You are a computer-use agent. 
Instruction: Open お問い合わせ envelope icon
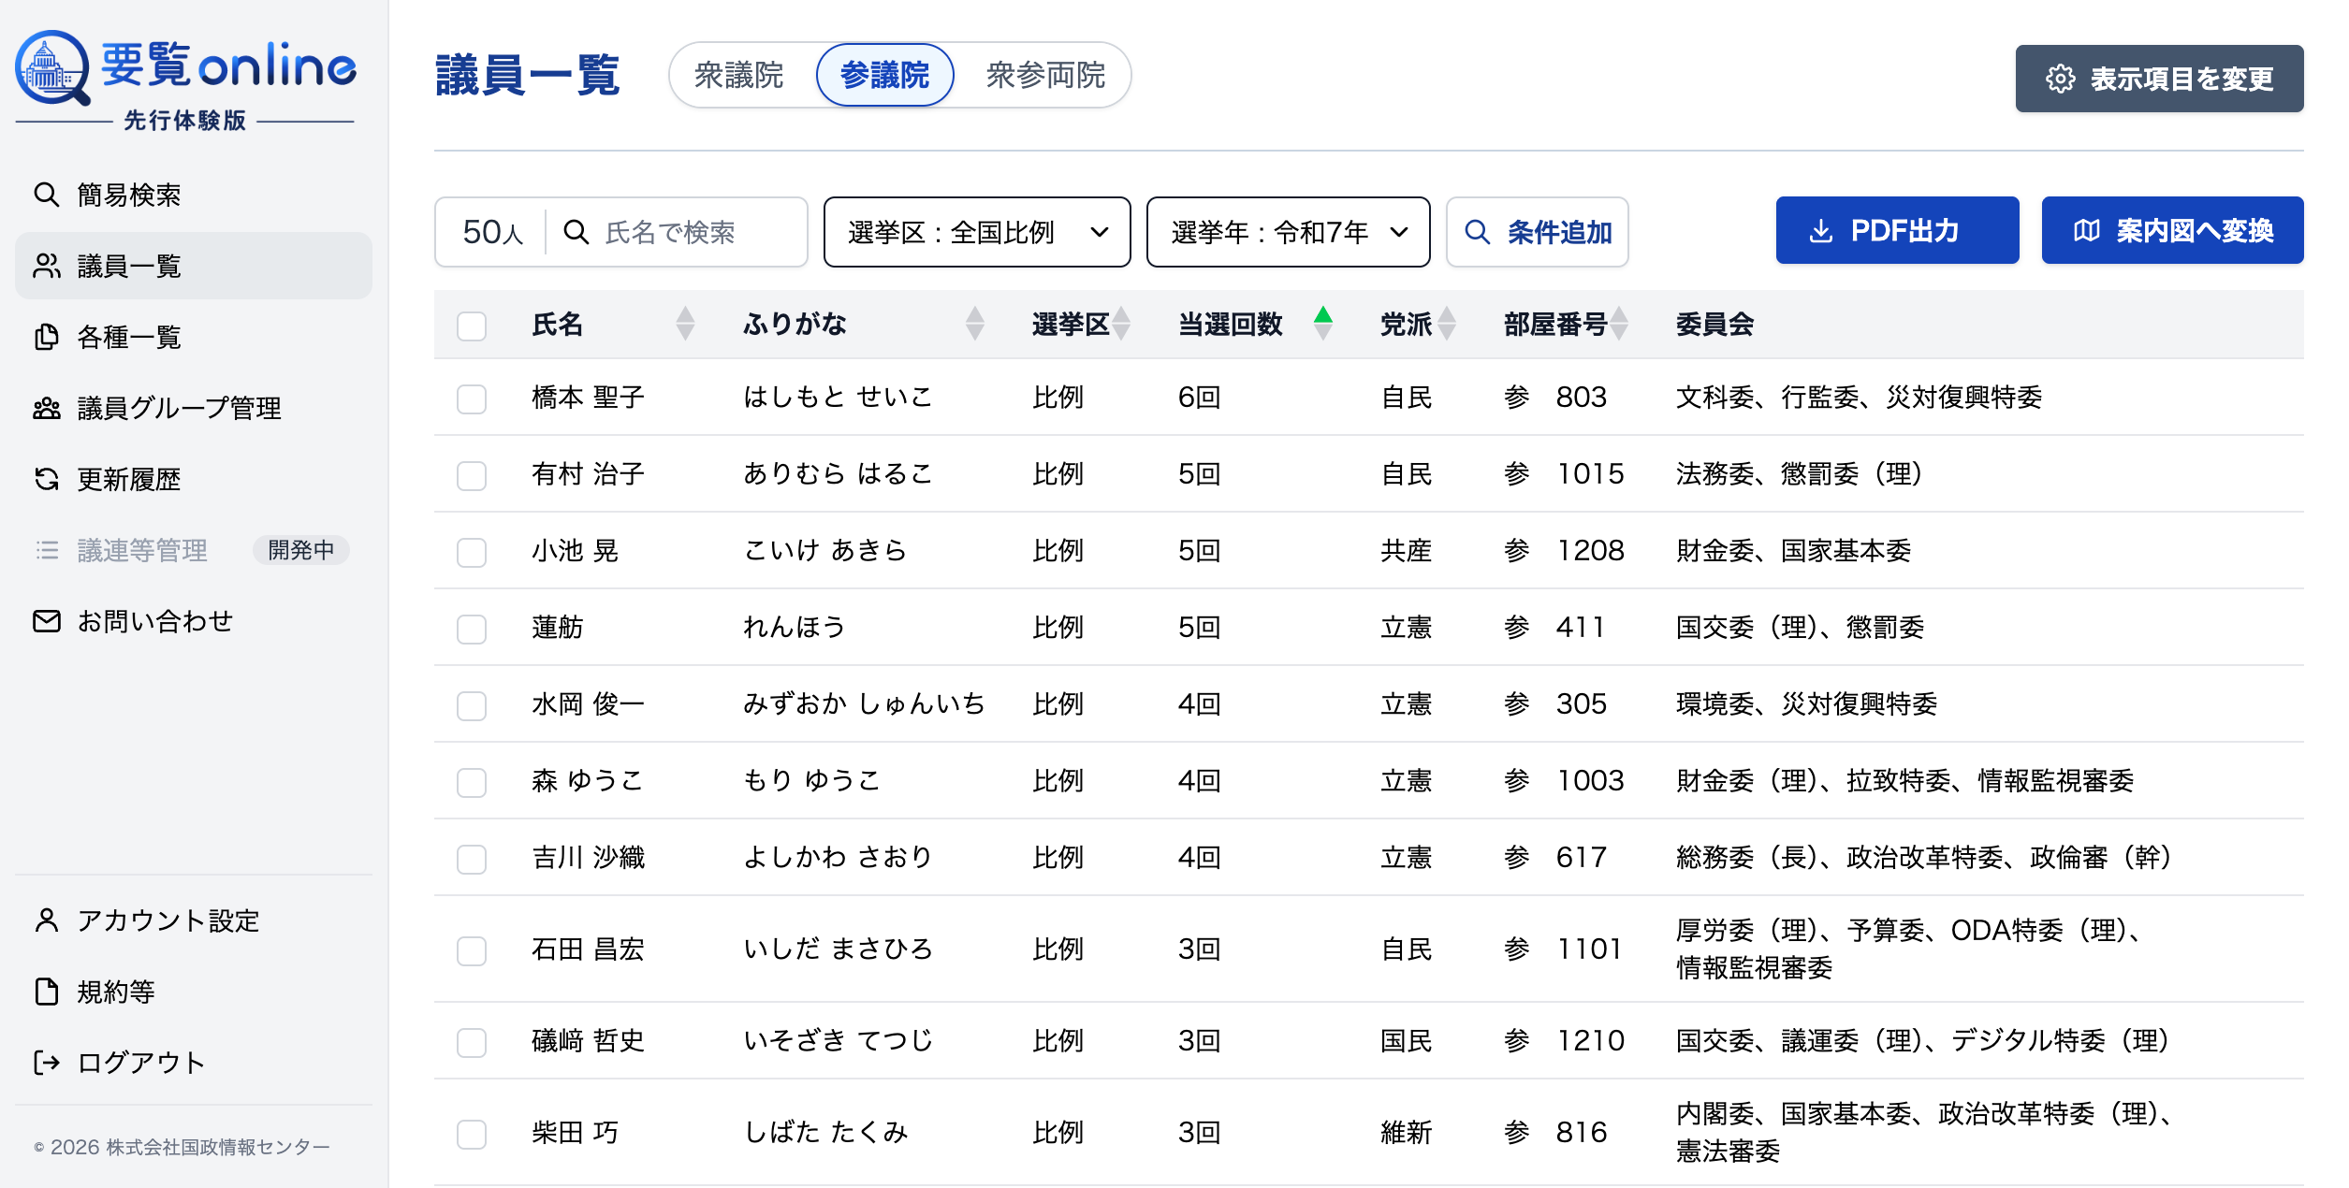coord(46,619)
